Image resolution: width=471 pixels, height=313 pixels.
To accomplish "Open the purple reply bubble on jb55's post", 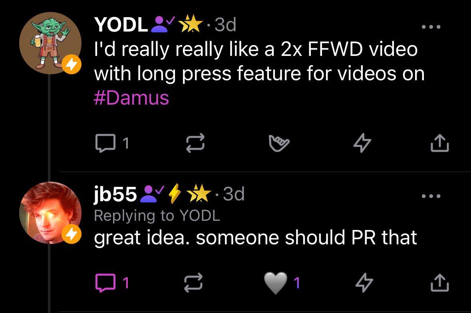I will [105, 283].
